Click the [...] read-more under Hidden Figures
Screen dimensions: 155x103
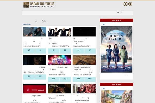(x=127, y=75)
